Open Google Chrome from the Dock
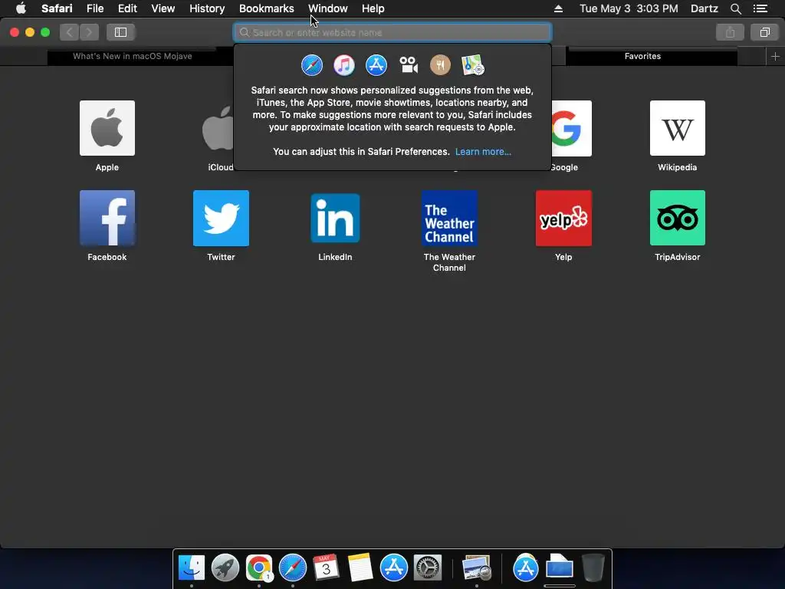 259,568
